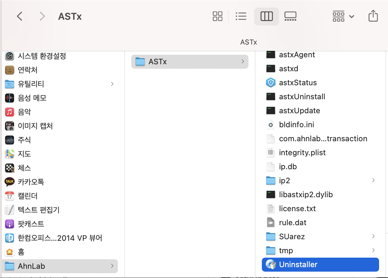The width and height of the screenshot is (388, 278).
Task: Select the AhnLab folder row
Action: coord(60,266)
